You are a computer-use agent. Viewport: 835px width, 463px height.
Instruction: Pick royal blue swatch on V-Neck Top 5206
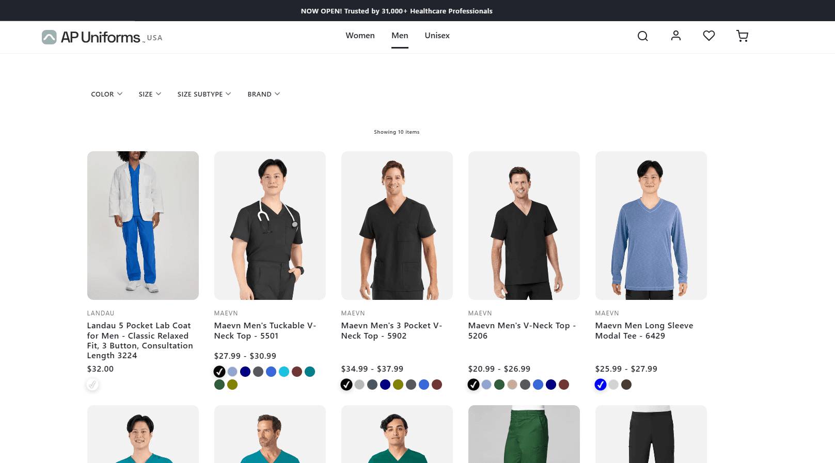pos(538,385)
